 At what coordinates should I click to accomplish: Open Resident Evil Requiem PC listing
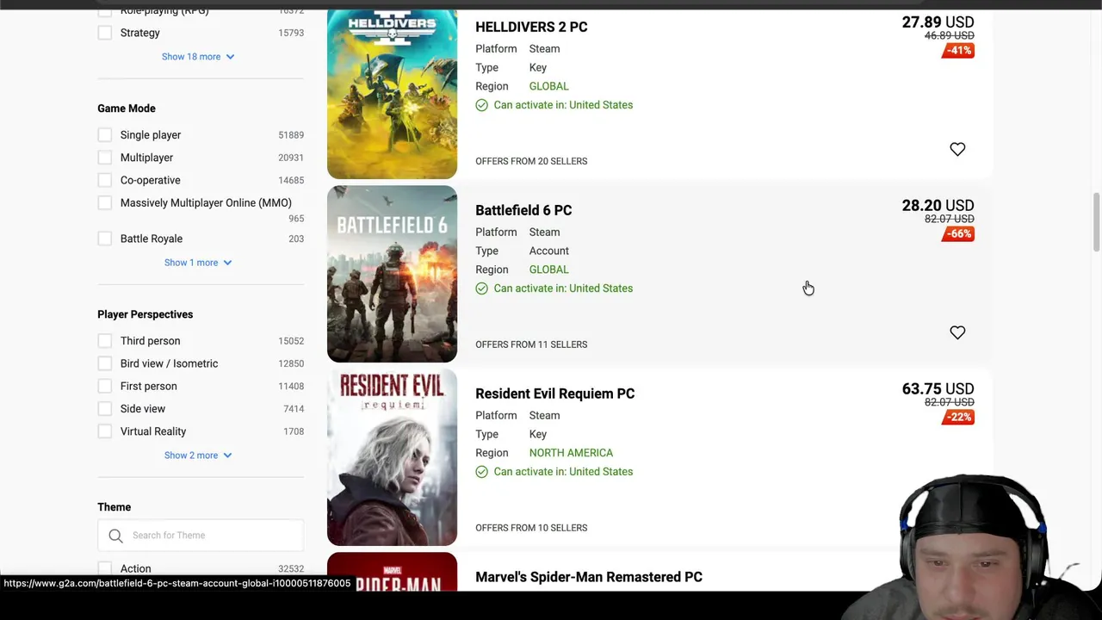[x=554, y=394]
